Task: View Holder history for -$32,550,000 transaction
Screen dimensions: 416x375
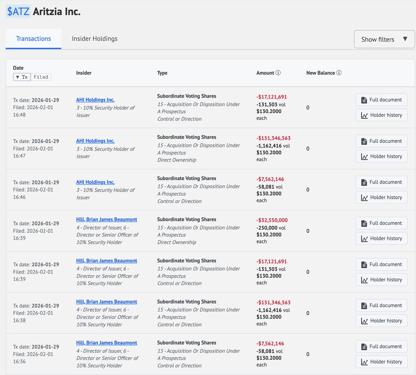Action: tap(381, 239)
